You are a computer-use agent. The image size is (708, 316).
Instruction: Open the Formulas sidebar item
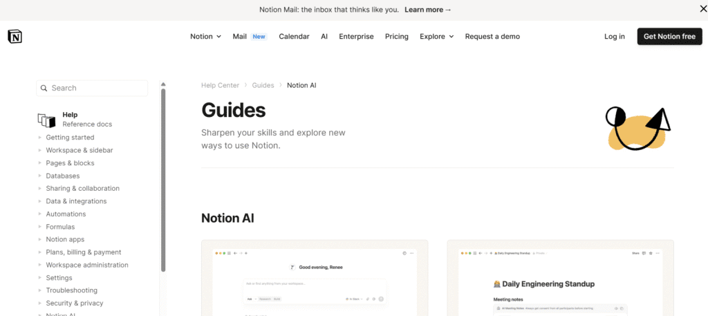tap(61, 227)
